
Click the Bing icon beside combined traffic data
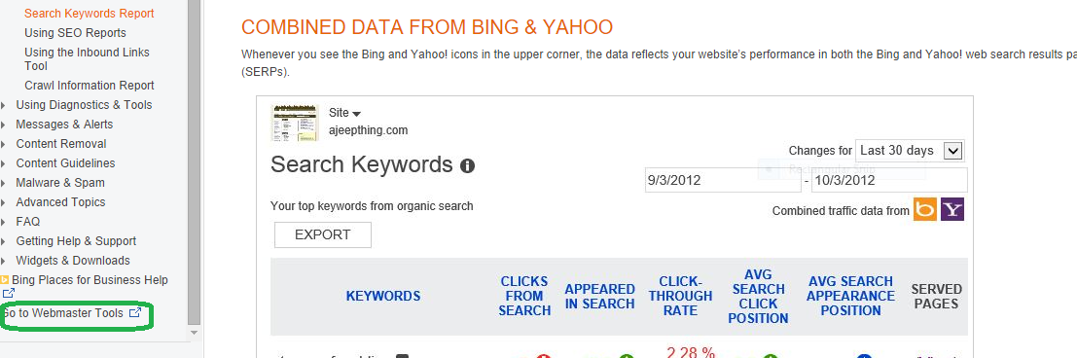tap(924, 209)
